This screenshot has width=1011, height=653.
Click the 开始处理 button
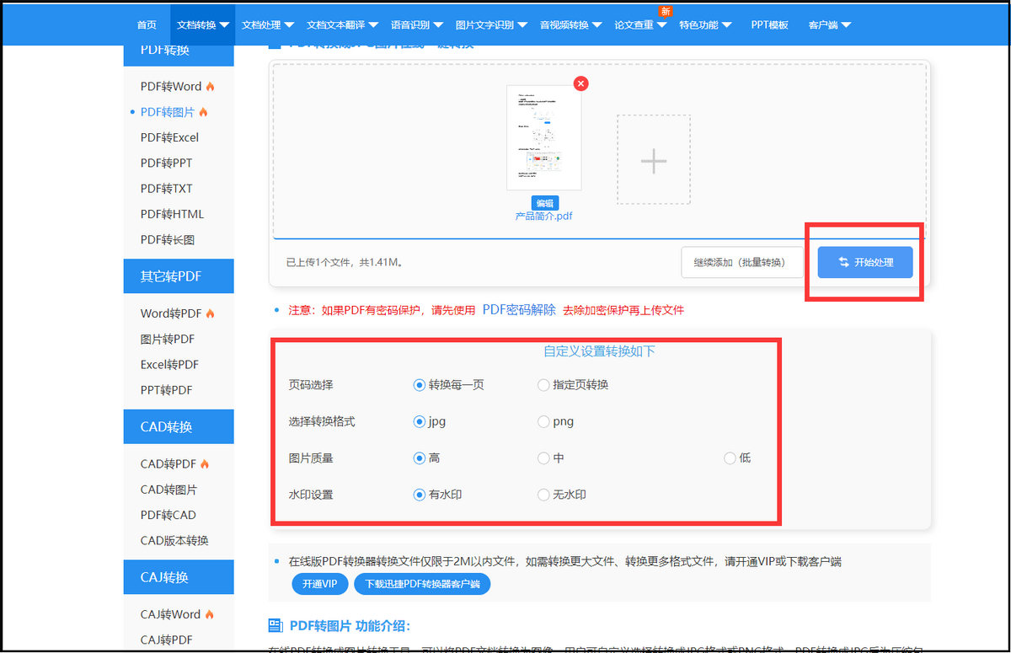866,262
